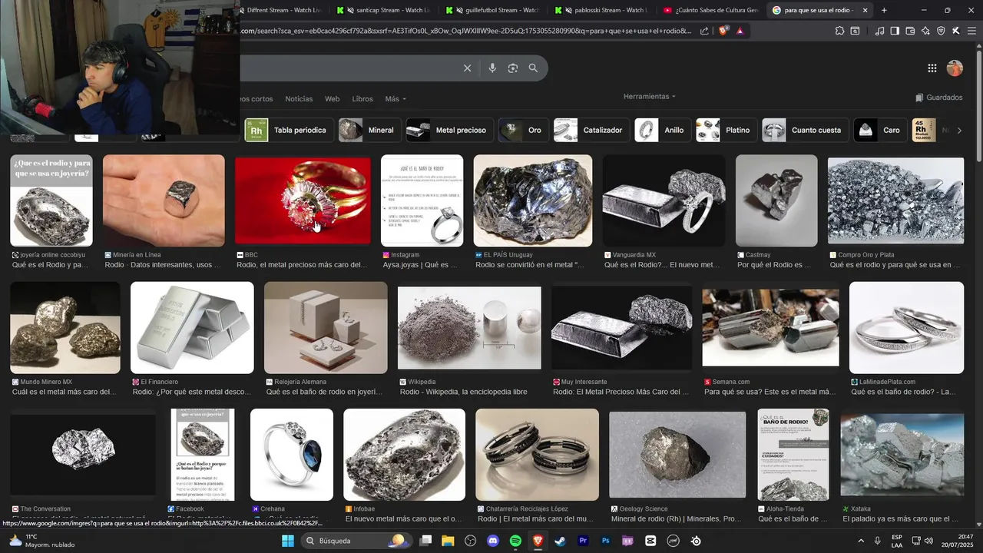
Task: Expand the Más search categories dropdown
Action: [396, 99]
